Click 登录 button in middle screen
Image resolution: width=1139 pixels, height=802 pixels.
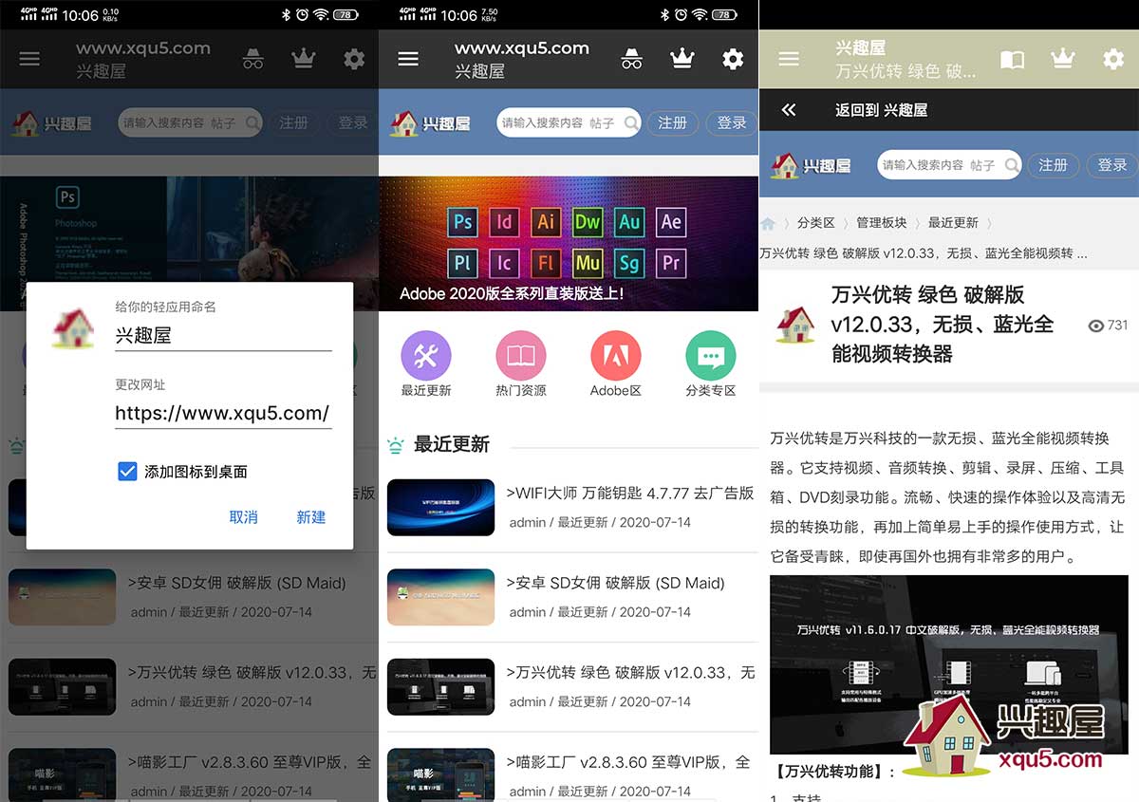[731, 123]
